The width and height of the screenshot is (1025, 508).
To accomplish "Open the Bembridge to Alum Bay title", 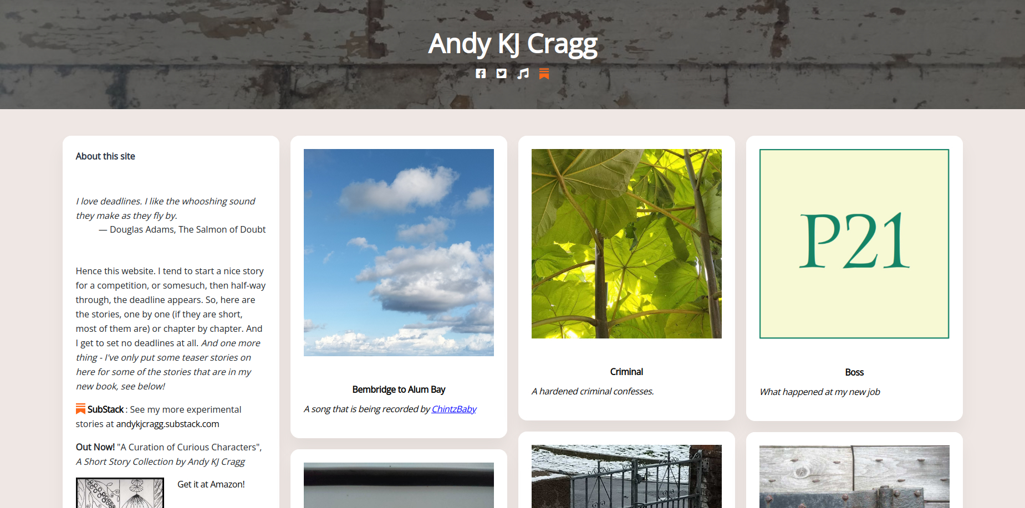I will click(399, 389).
